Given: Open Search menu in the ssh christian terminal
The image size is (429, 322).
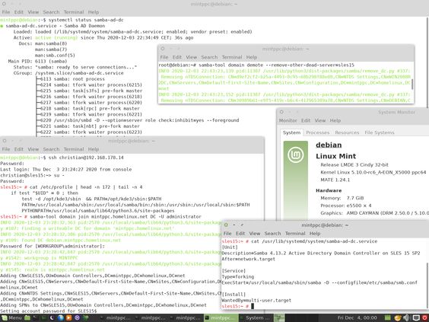Looking at the screenshot, I should pos(51,149).
